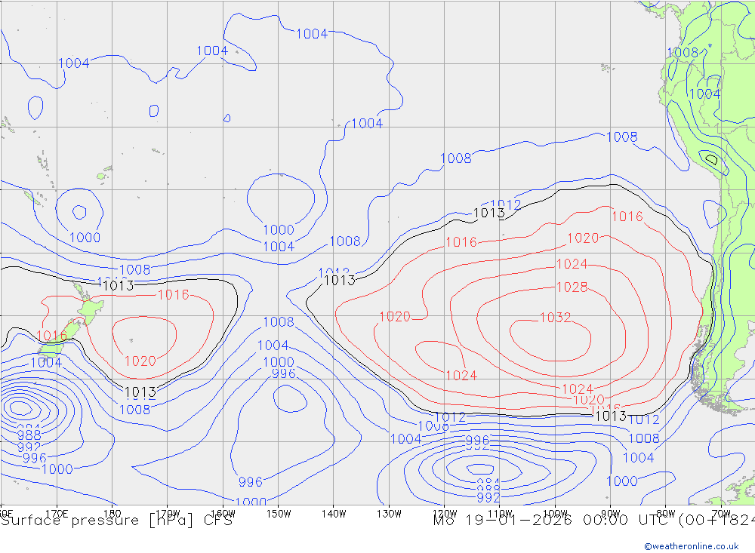Click the 120W longitude axis label

[x=445, y=514]
